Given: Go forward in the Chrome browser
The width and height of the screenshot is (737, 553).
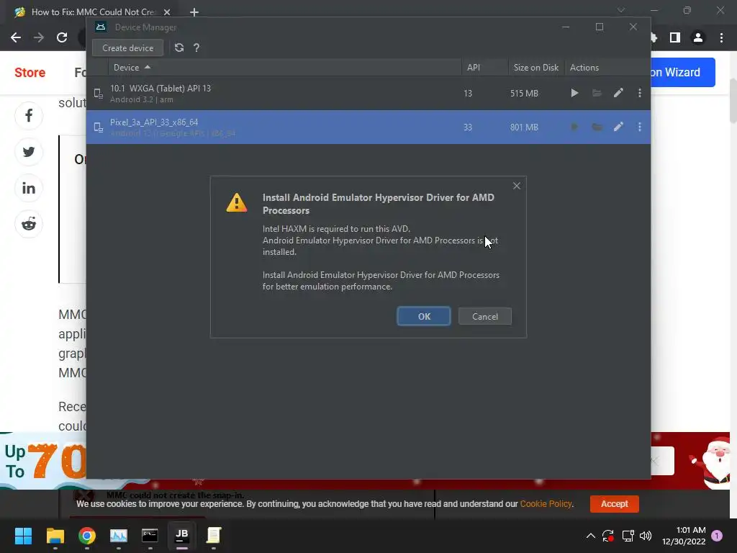Looking at the screenshot, I should tap(39, 37).
